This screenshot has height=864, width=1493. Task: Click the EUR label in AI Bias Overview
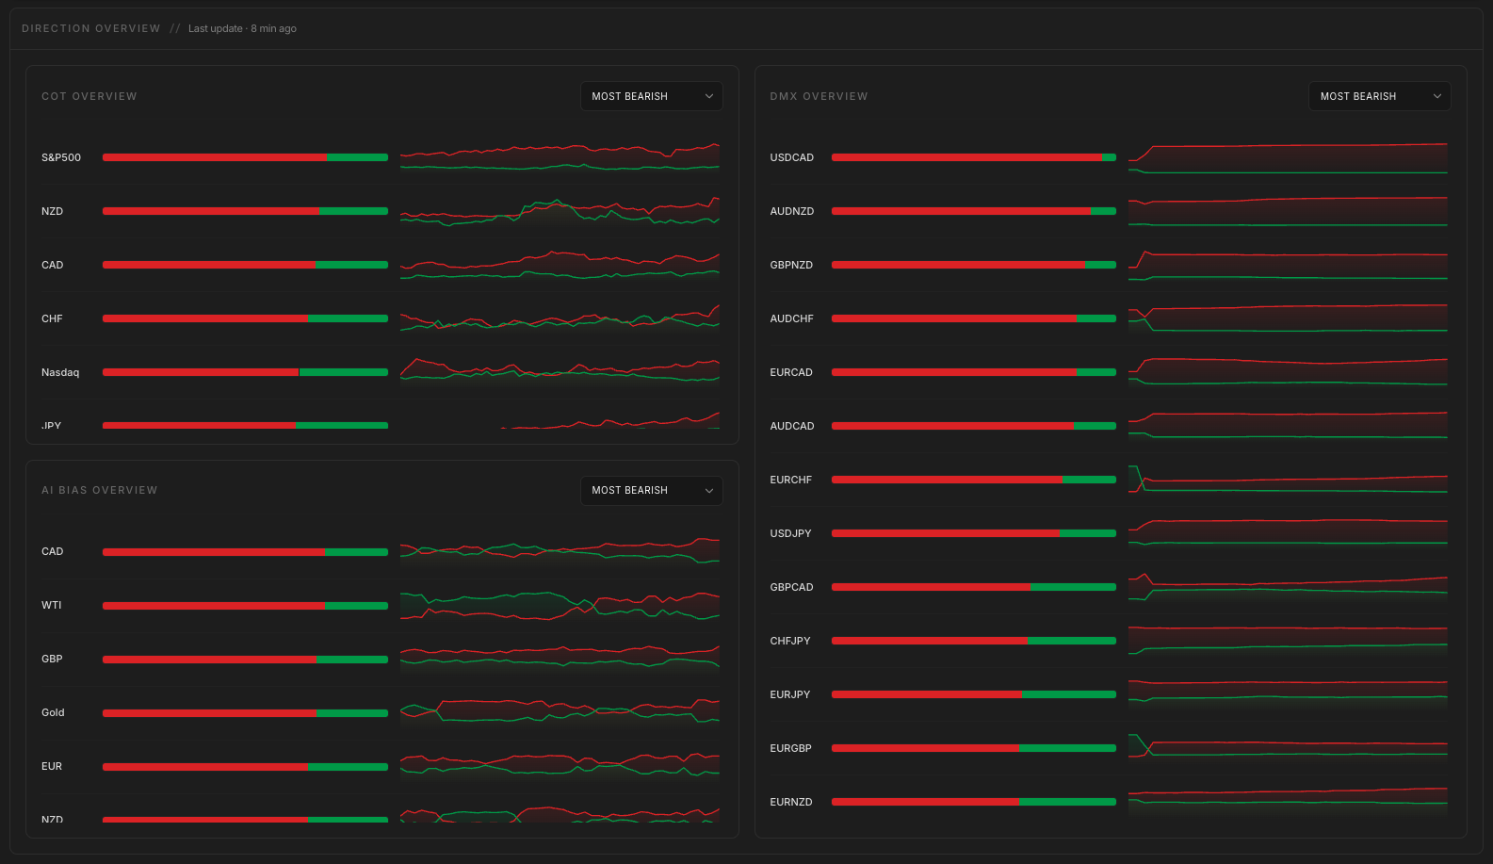pos(52,766)
